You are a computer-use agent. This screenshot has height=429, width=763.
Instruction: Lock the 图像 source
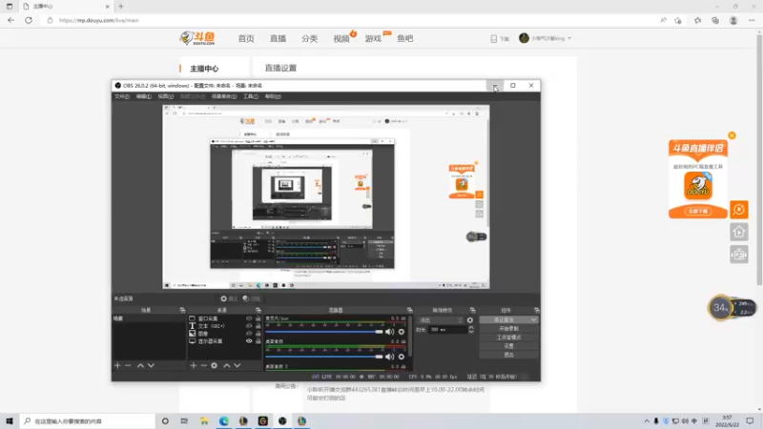pyautogui.click(x=258, y=334)
